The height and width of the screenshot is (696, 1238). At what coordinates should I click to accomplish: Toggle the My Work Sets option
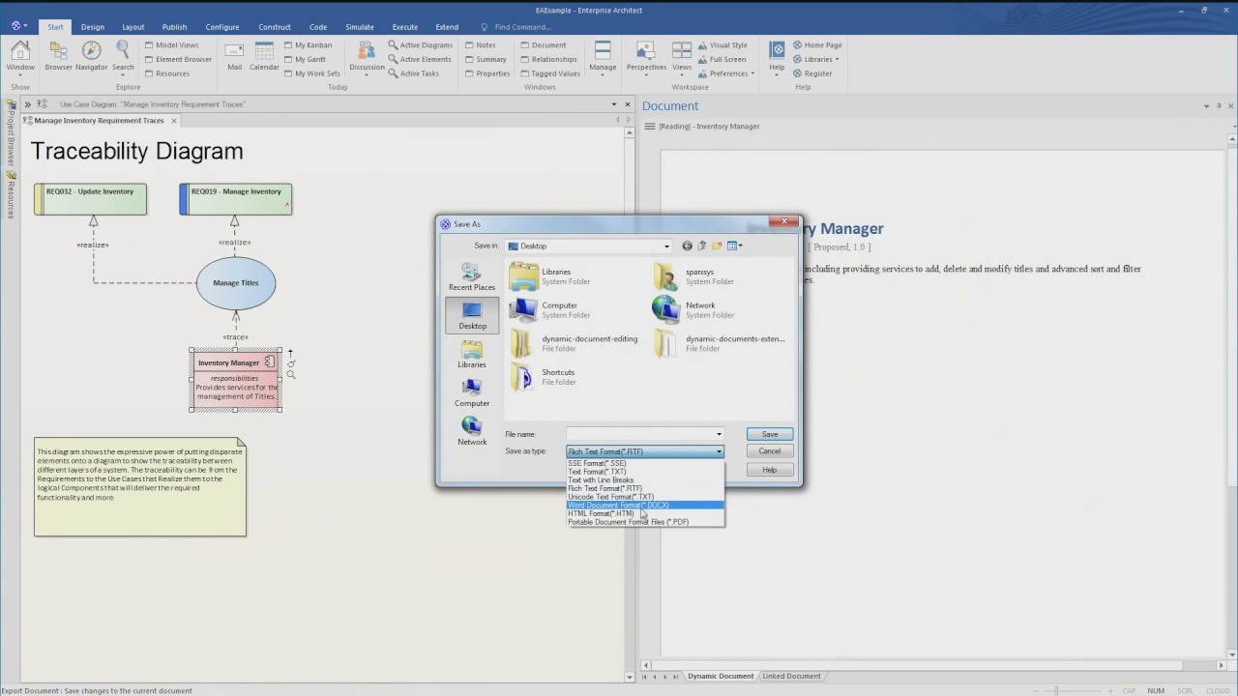pyautogui.click(x=311, y=73)
